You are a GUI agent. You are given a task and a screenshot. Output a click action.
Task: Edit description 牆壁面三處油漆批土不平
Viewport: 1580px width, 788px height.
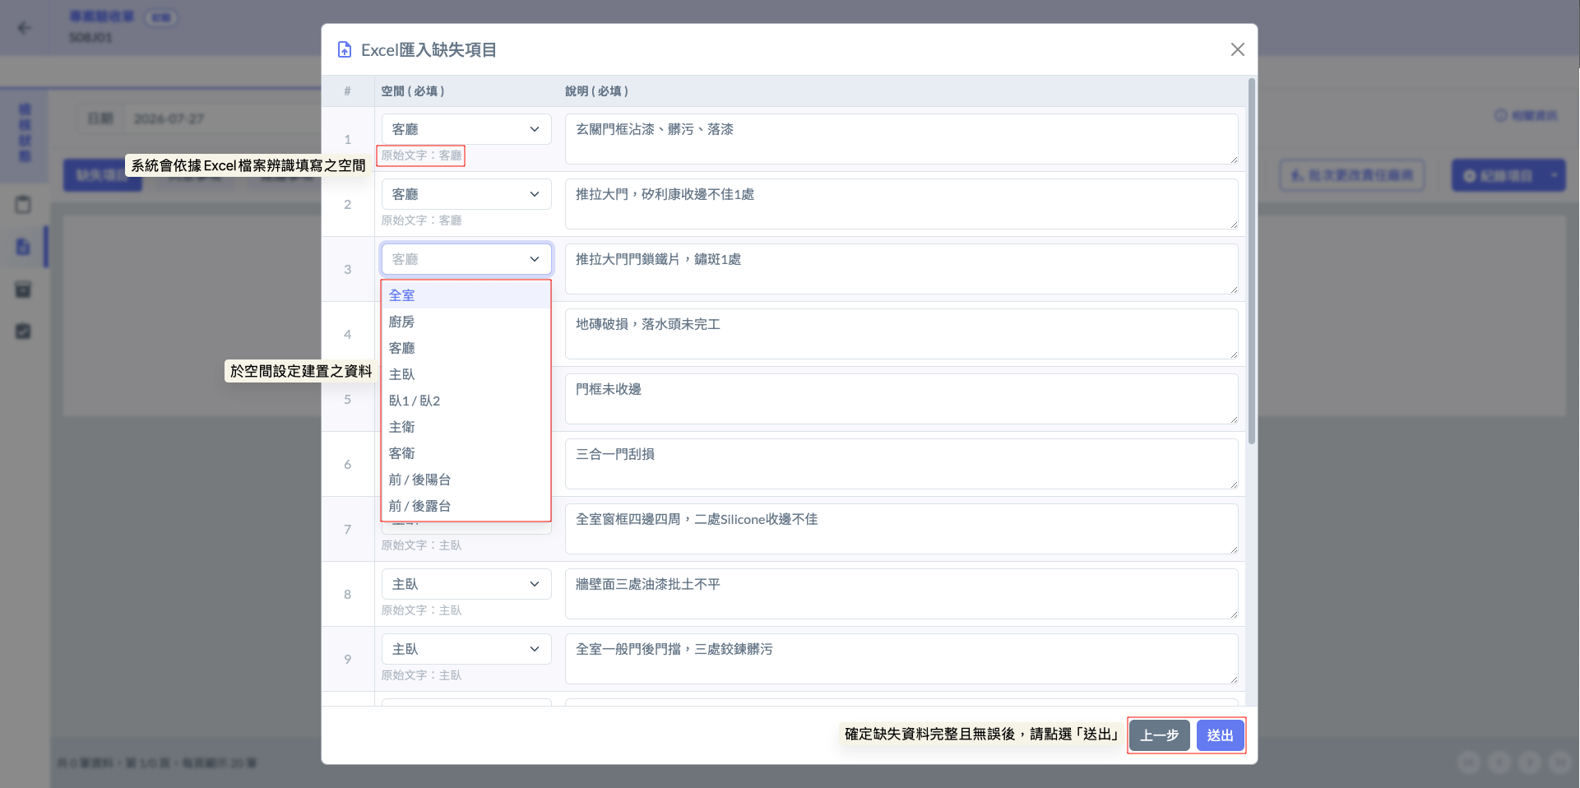coord(901,594)
